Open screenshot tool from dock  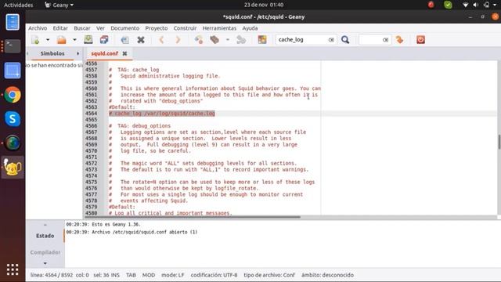click(13, 70)
